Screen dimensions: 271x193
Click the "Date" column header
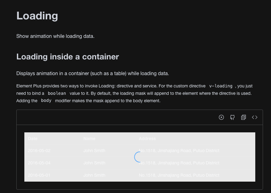click(x=33, y=139)
